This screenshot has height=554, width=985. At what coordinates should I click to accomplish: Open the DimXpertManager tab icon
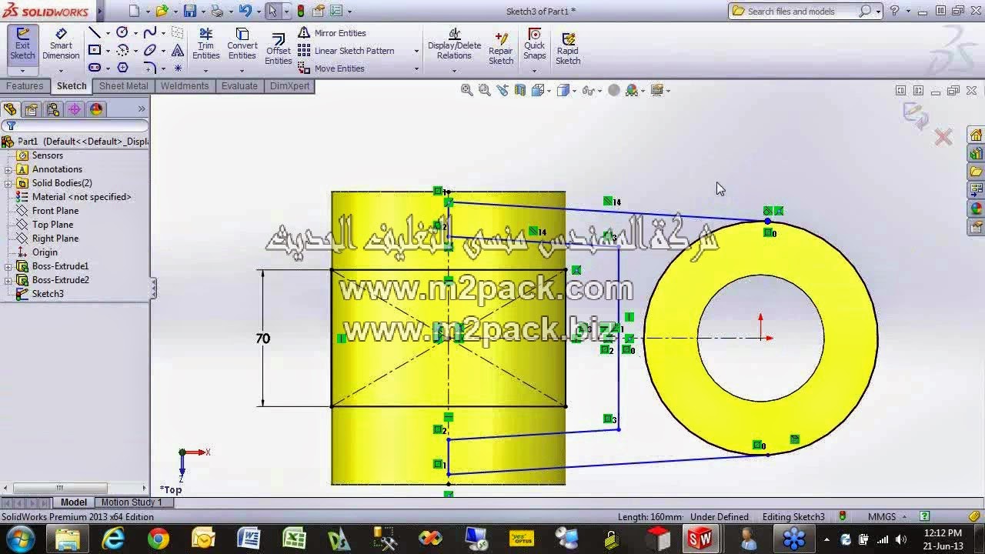(x=75, y=109)
